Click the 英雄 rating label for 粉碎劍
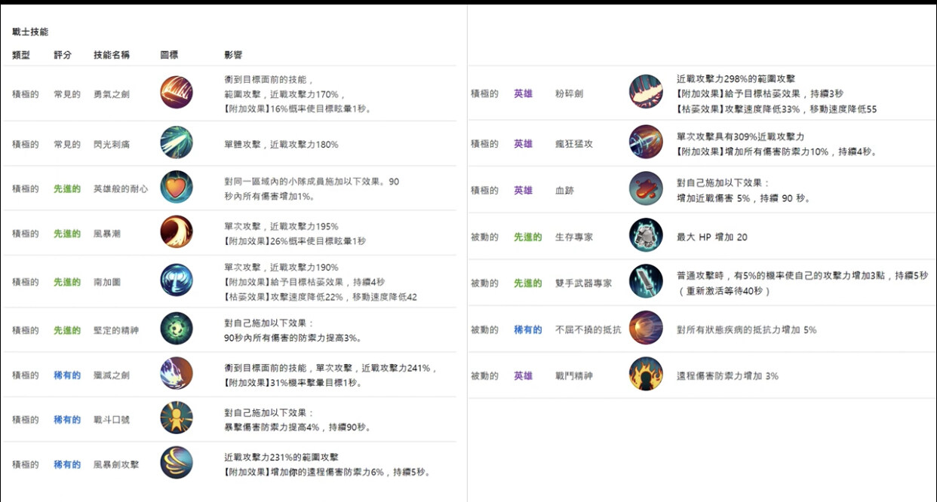Image resolution: width=937 pixels, height=502 pixels. point(524,92)
